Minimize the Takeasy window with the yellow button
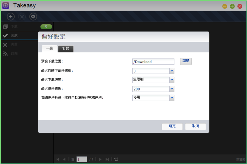This screenshot has height=164, width=247. (x=225, y=6)
